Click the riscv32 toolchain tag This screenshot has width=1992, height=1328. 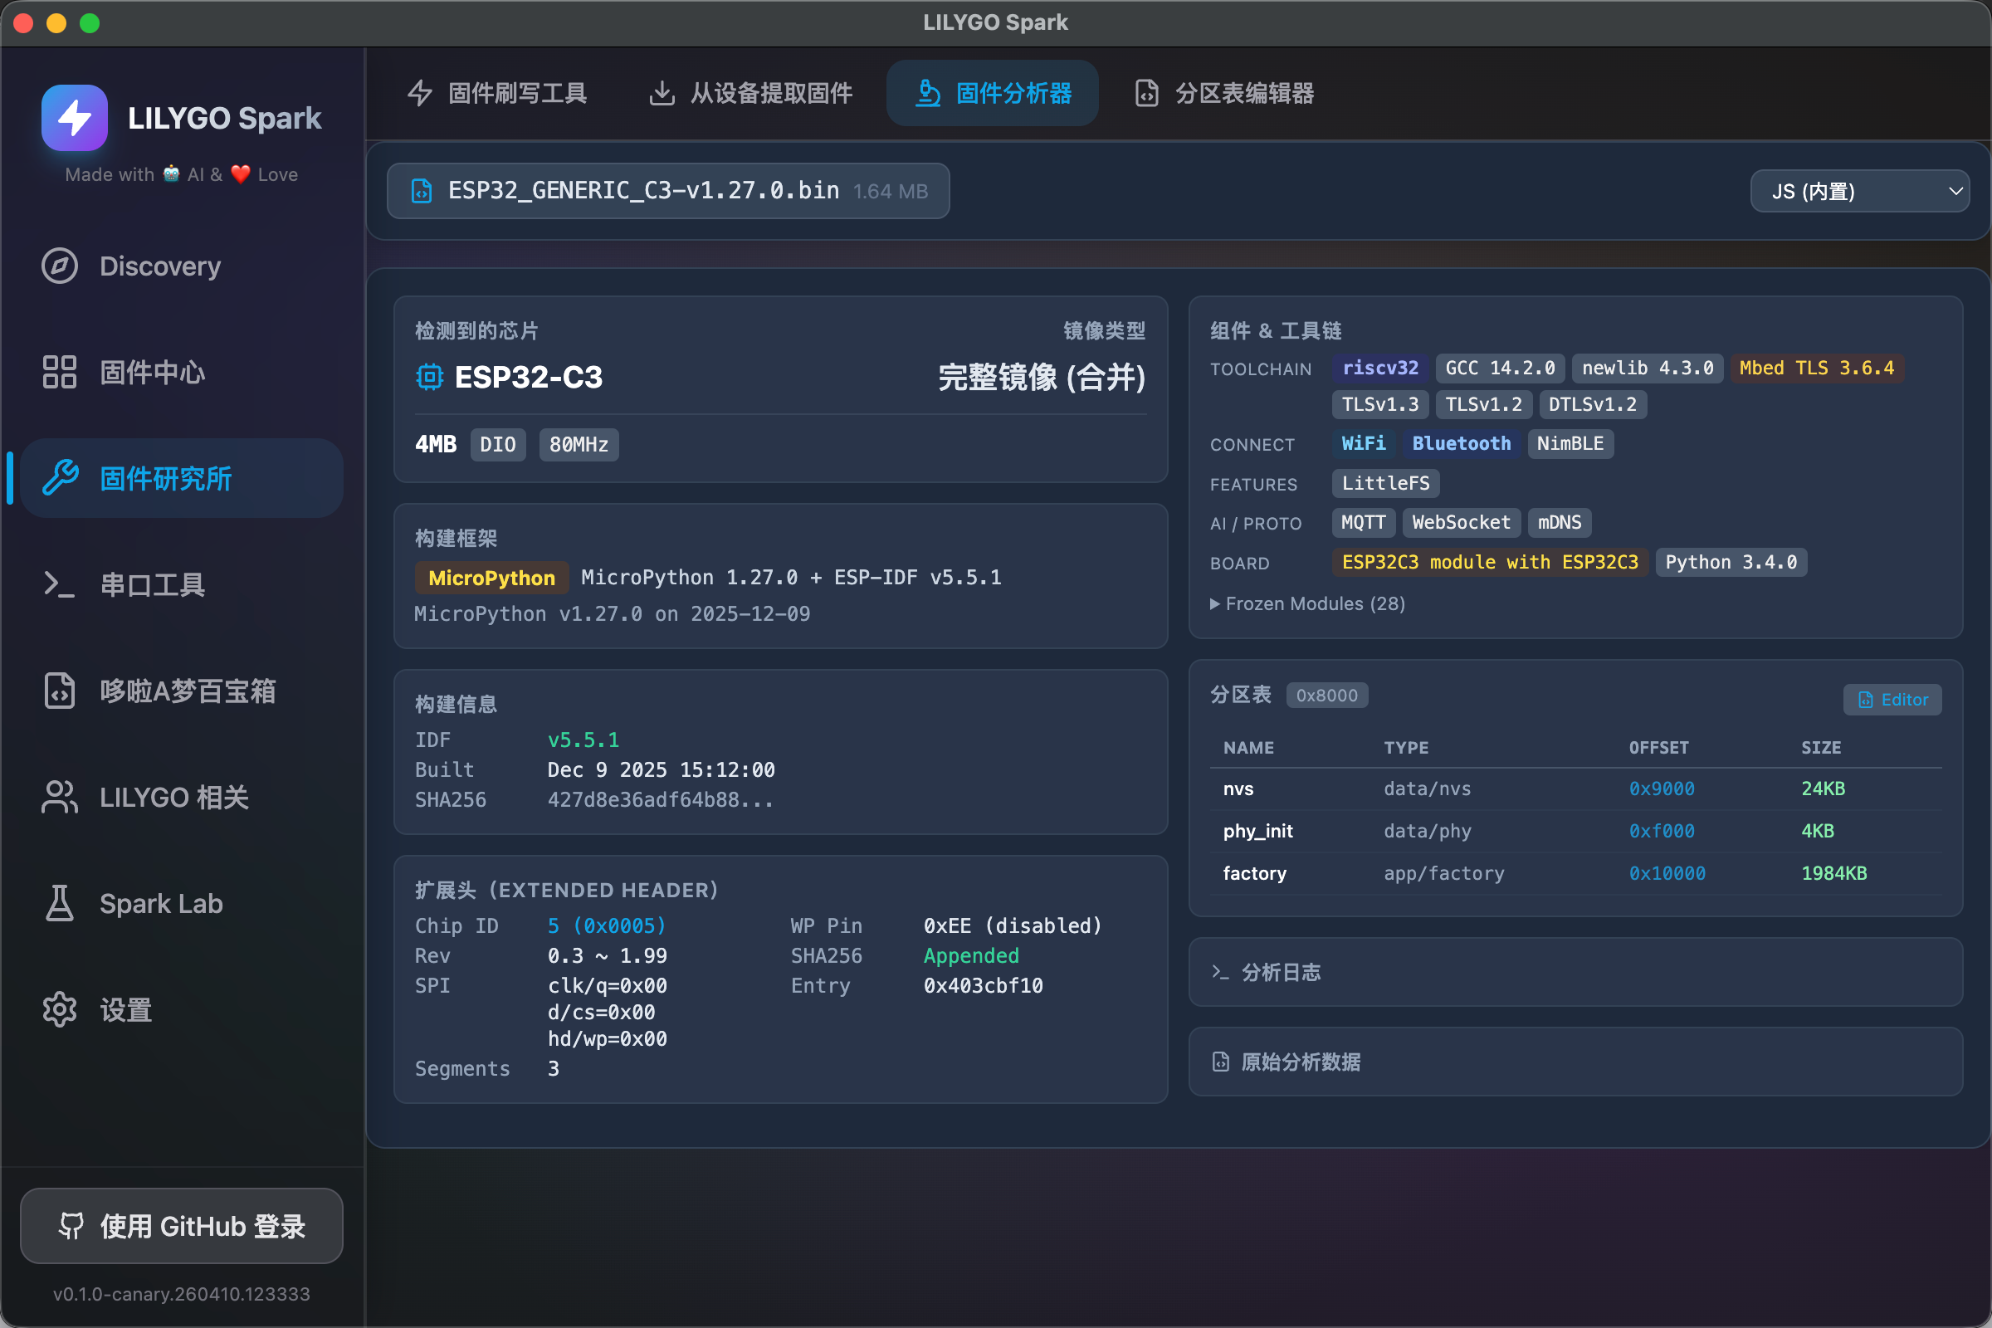coord(1379,368)
